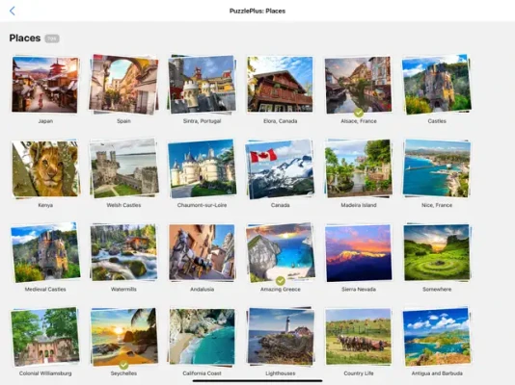Open the Spain puzzle thumbnail
Image resolution: width=515 pixels, height=385 pixels.
tap(123, 85)
